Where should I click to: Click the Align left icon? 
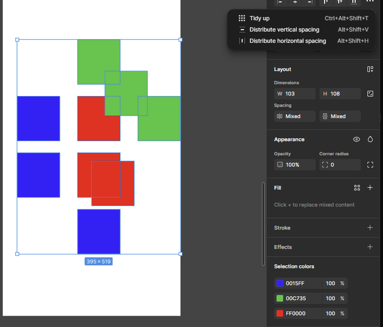tap(280, 2)
